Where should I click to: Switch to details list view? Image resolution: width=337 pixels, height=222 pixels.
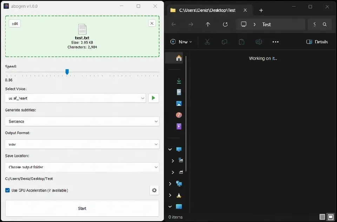[322, 217]
